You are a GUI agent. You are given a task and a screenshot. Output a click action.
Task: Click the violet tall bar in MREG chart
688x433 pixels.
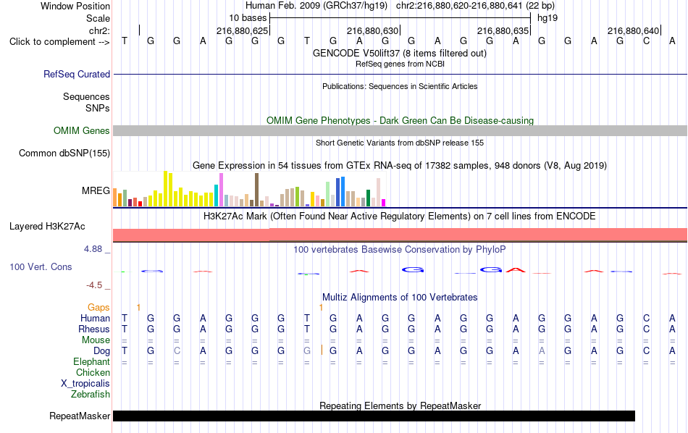click(x=221, y=190)
